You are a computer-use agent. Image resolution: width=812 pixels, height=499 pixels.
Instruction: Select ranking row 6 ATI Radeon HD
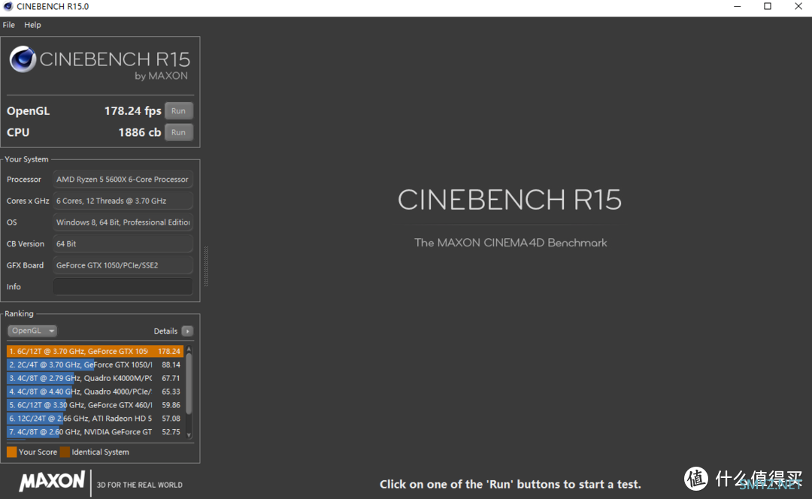click(95, 419)
